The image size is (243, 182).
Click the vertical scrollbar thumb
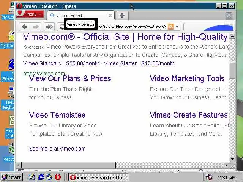pos(232,71)
